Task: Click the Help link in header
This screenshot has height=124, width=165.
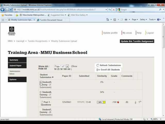Action: click(139, 33)
